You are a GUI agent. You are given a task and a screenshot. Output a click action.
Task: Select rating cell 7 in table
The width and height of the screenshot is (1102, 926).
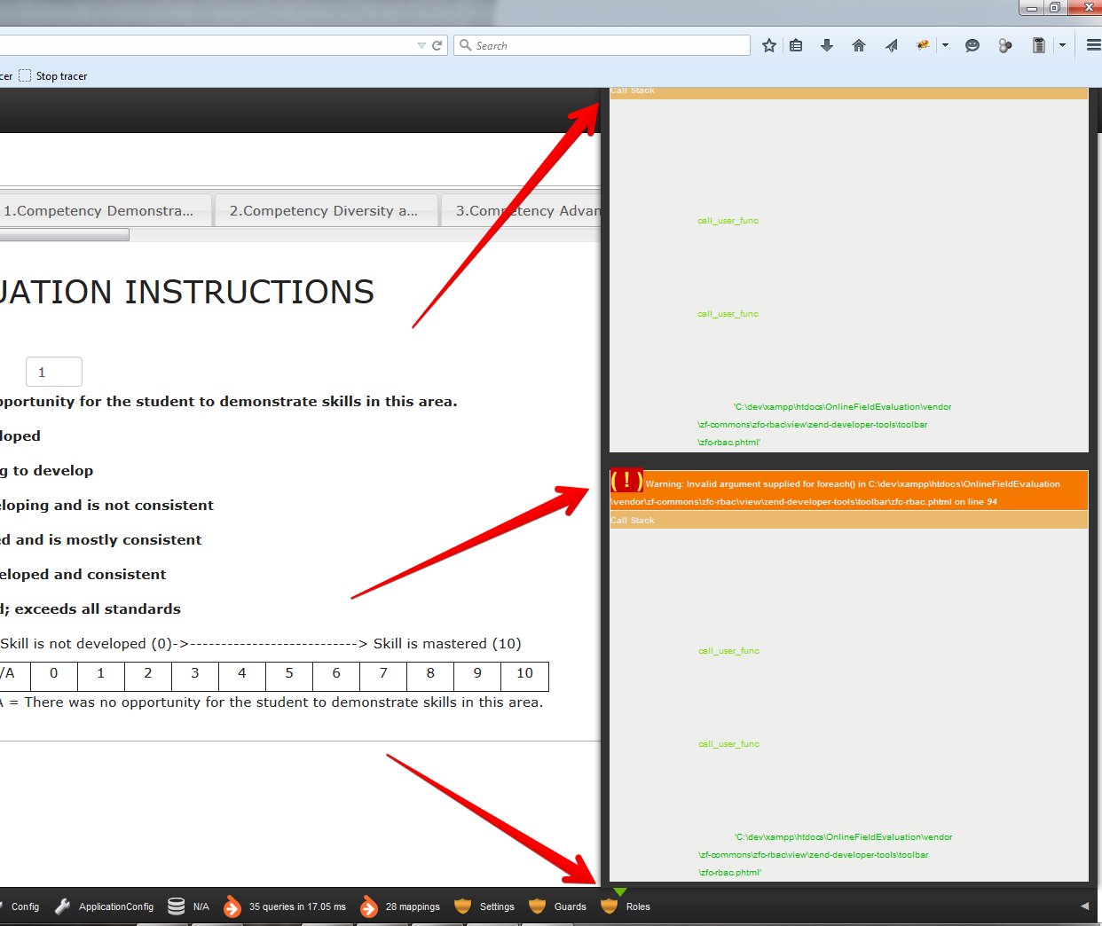pos(382,676)
